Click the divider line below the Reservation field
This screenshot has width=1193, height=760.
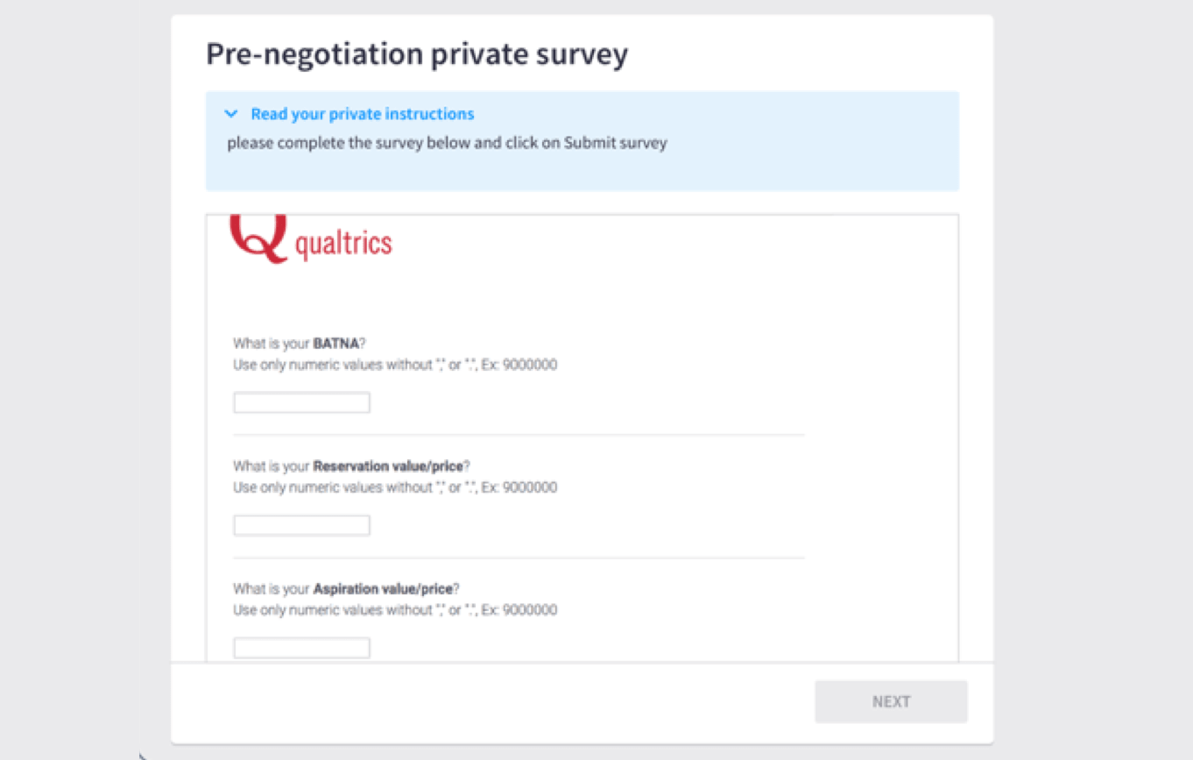pyautogui.click(x=519, y=558)
